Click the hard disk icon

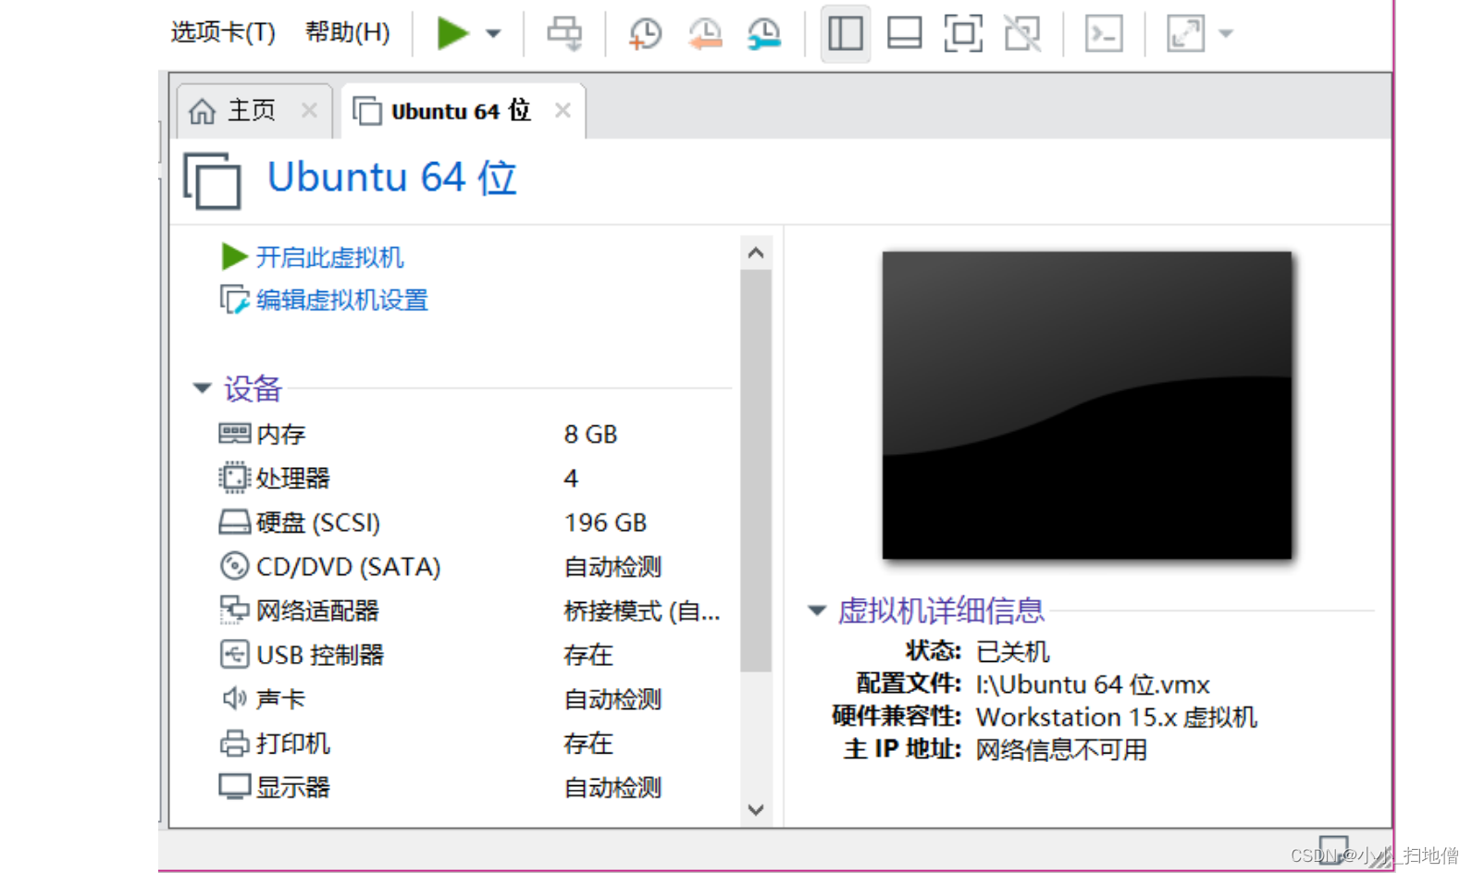click(x=235, y=523)
